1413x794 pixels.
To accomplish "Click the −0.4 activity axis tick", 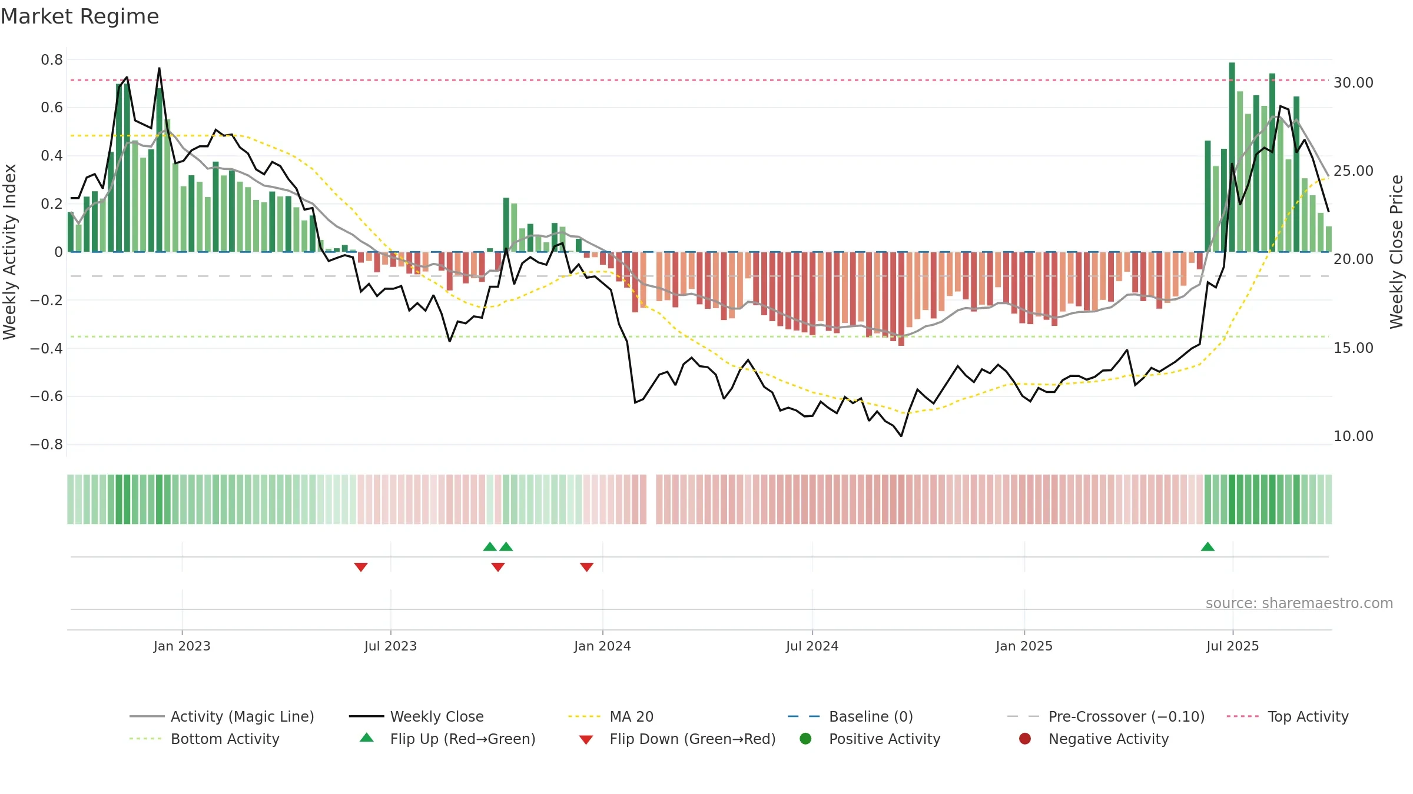I will tap(47, 348).
